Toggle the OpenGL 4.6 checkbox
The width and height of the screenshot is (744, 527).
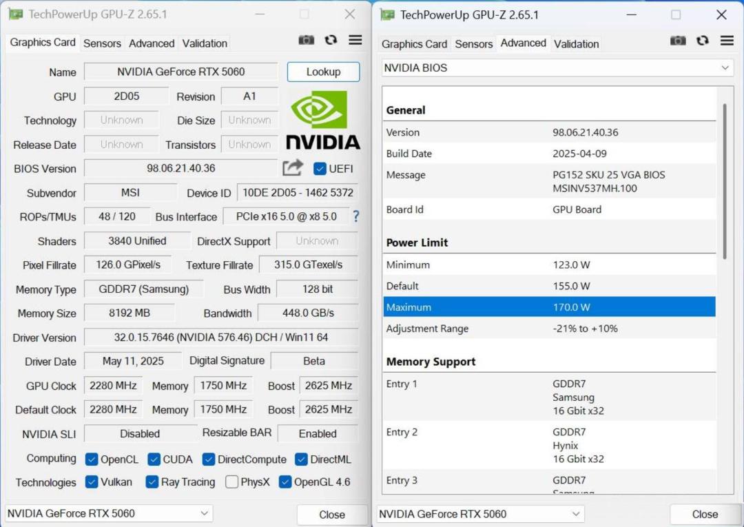click(285, 482)
